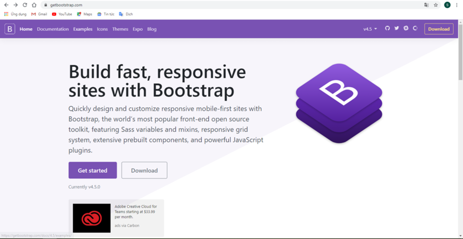Click the Adobe Creative Cloud ad image

point(92,218)
